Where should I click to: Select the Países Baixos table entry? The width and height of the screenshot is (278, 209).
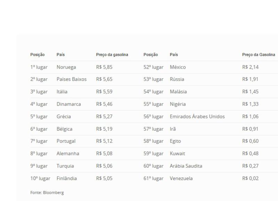72,79
